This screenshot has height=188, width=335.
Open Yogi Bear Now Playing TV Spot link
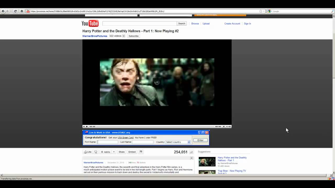click(232, 172)
